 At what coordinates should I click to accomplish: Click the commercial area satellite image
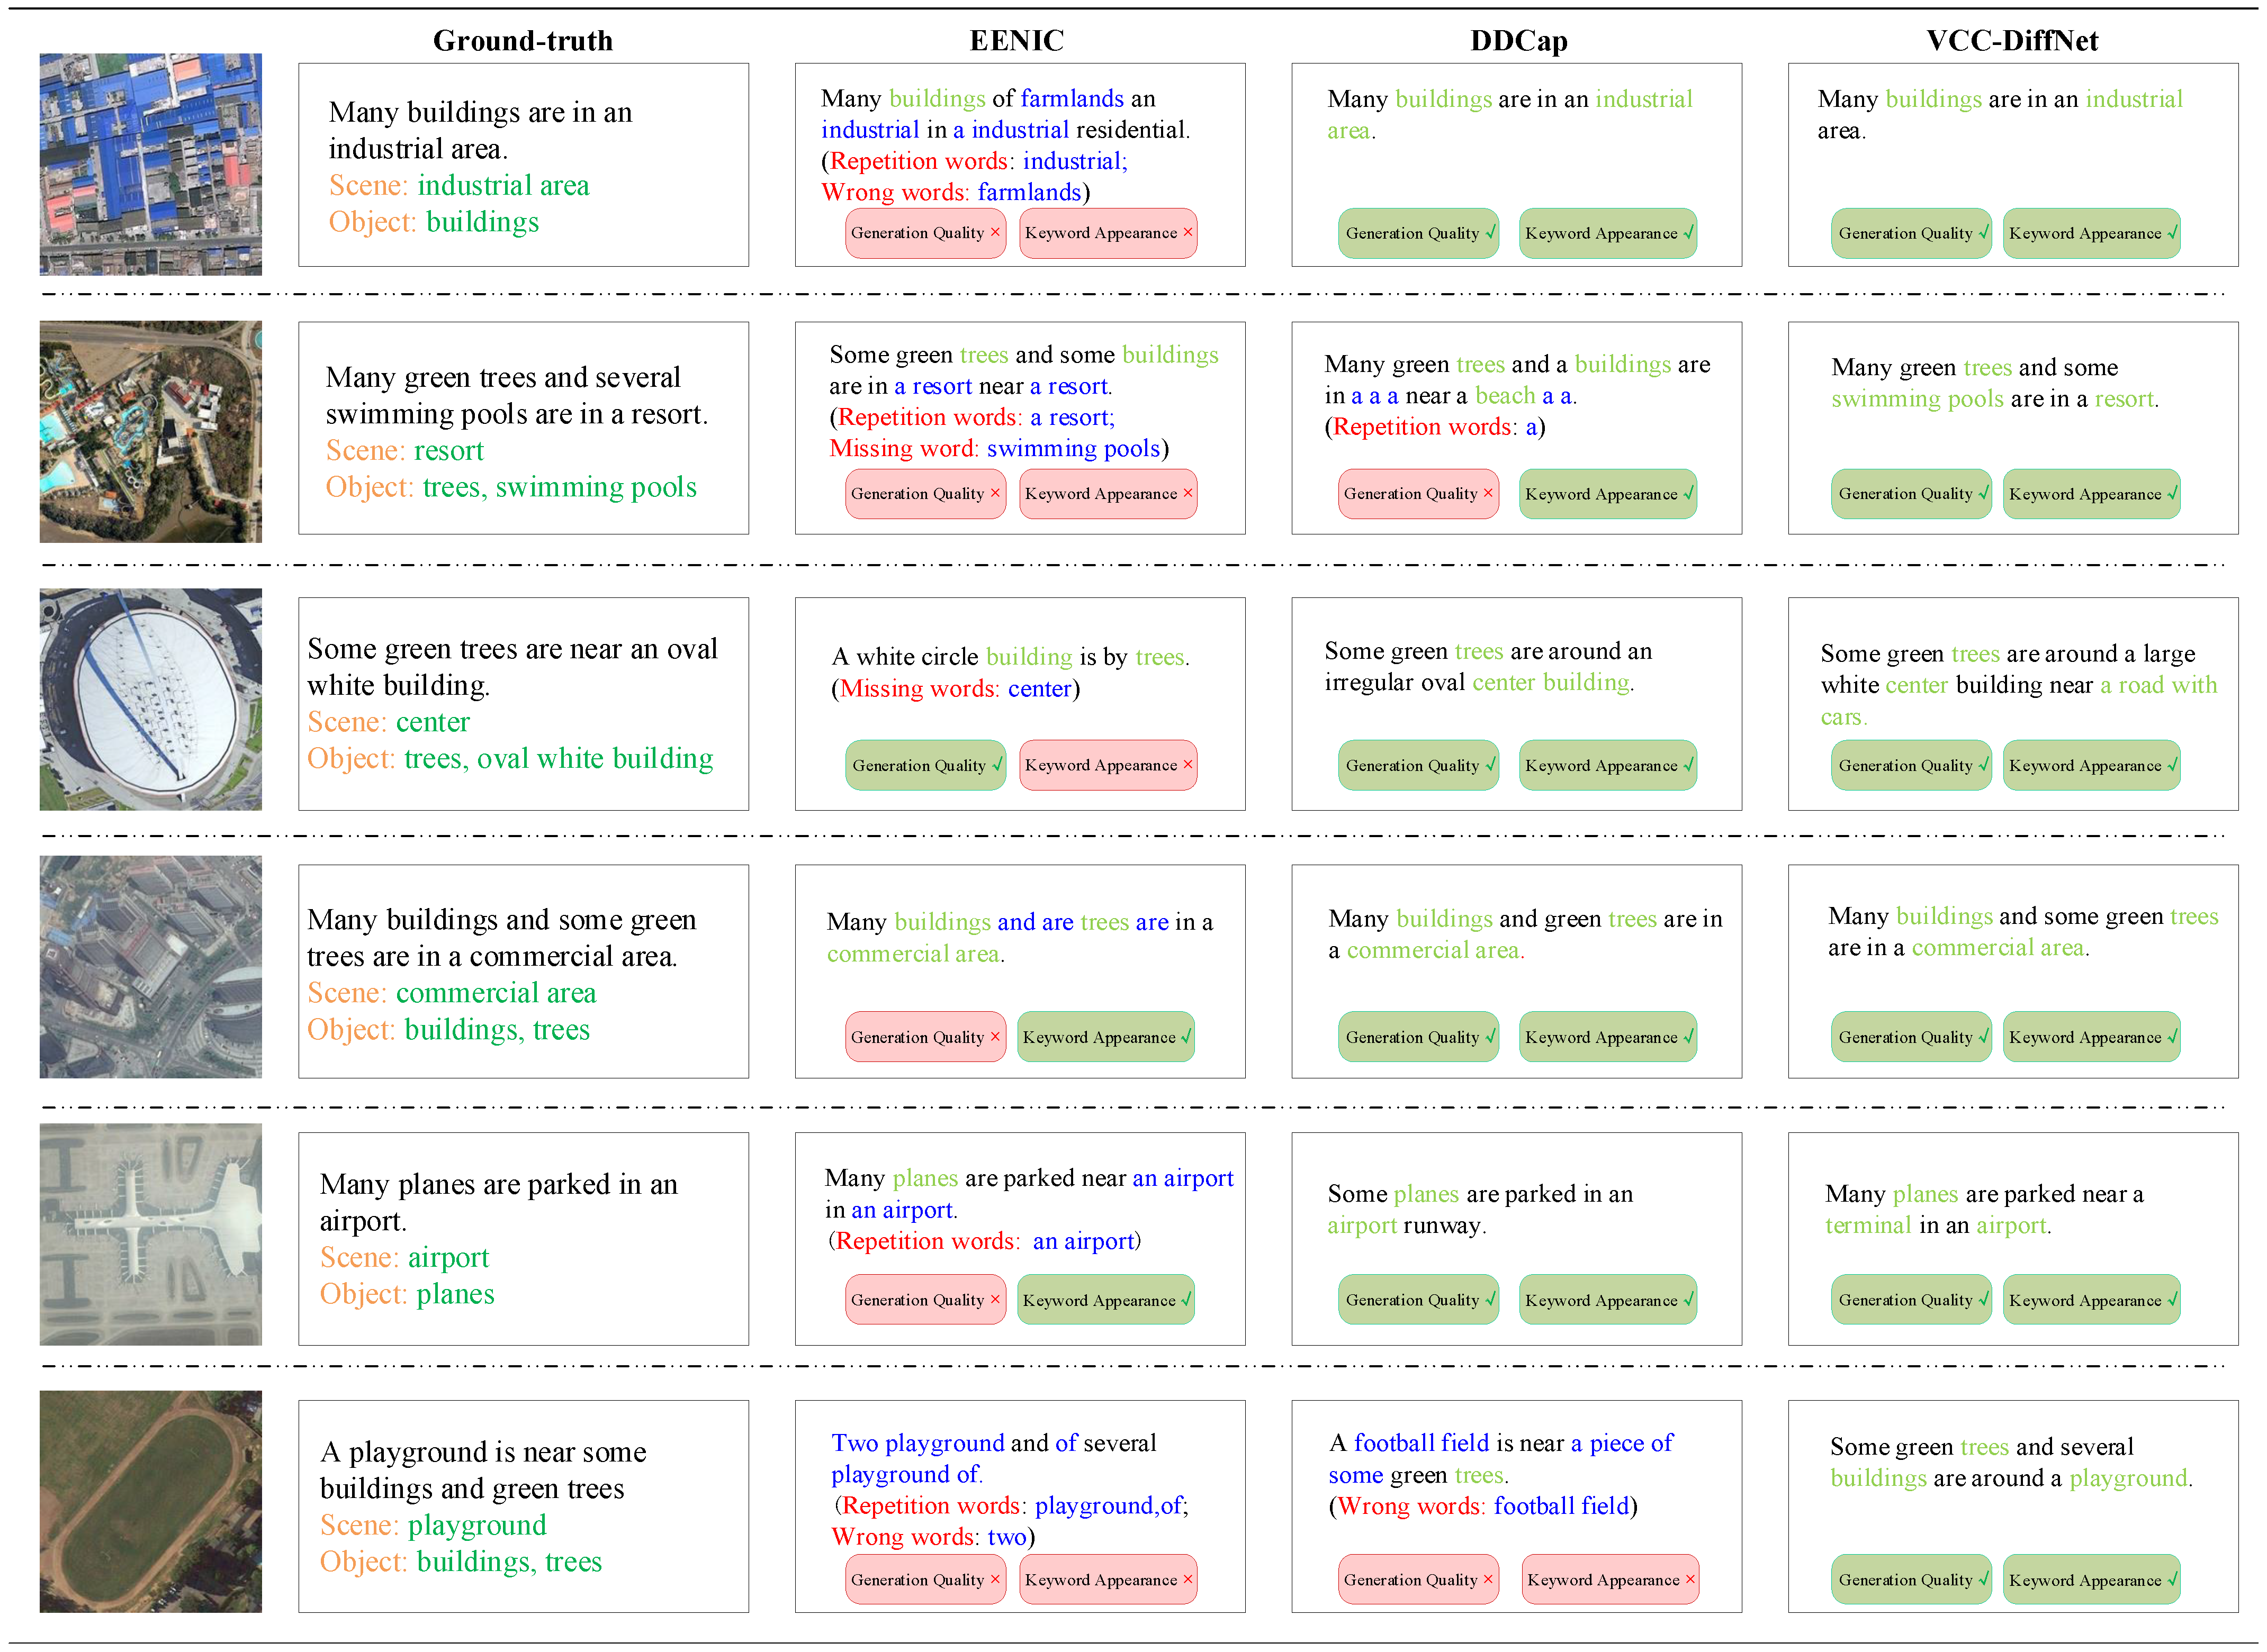(150, 966)
